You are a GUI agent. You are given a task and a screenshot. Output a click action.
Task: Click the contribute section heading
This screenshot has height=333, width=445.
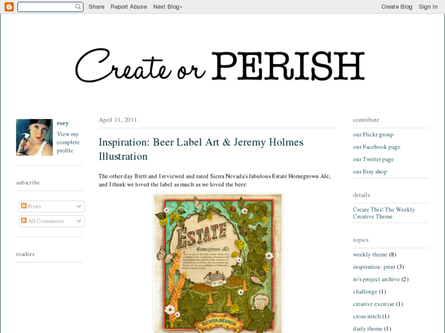tap(366, 120)
